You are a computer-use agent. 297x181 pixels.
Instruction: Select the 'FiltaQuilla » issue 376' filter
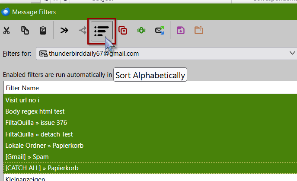coord(150,123)
